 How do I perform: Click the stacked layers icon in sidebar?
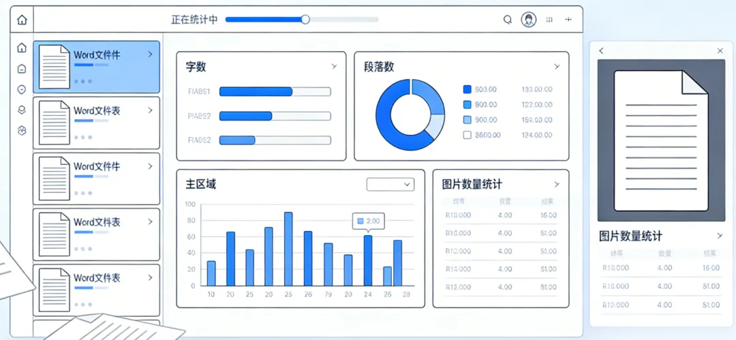click(22, 110)
